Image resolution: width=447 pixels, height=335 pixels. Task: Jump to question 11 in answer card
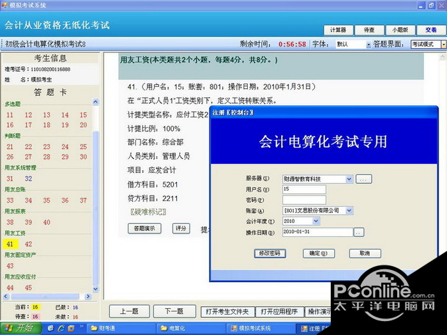pyautogui.click(x=10, y=115)
